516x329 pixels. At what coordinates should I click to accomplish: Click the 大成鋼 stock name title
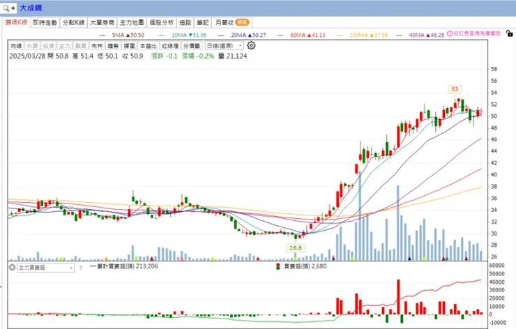[31, 8]
